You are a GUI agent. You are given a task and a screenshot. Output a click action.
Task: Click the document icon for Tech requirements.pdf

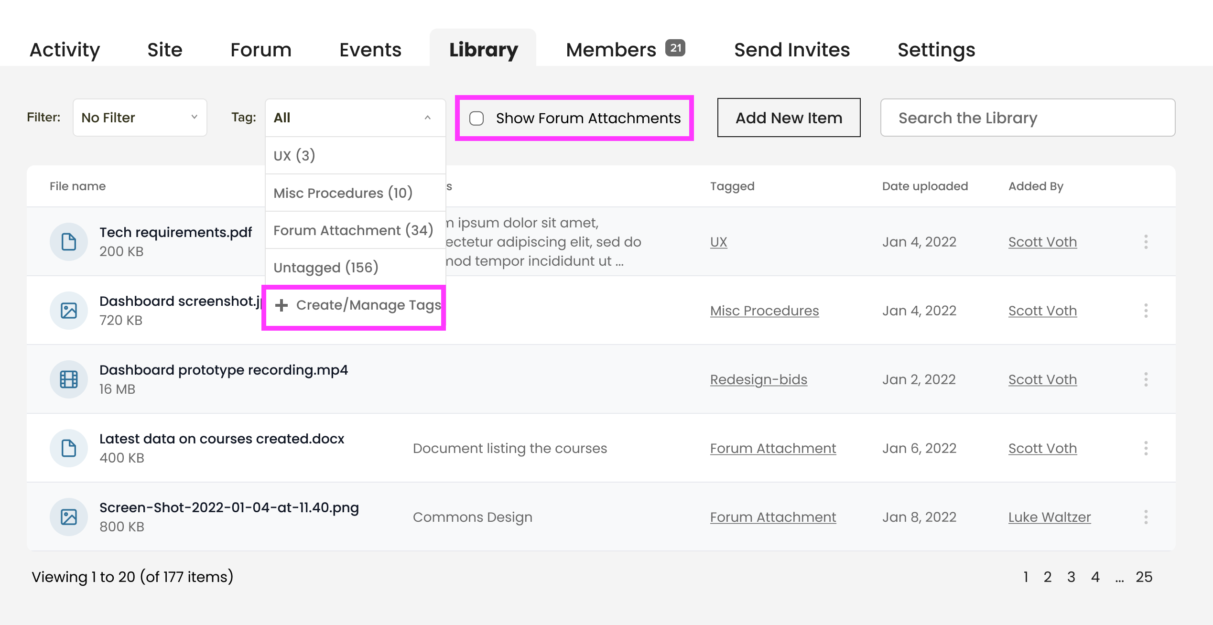(69, 242)
